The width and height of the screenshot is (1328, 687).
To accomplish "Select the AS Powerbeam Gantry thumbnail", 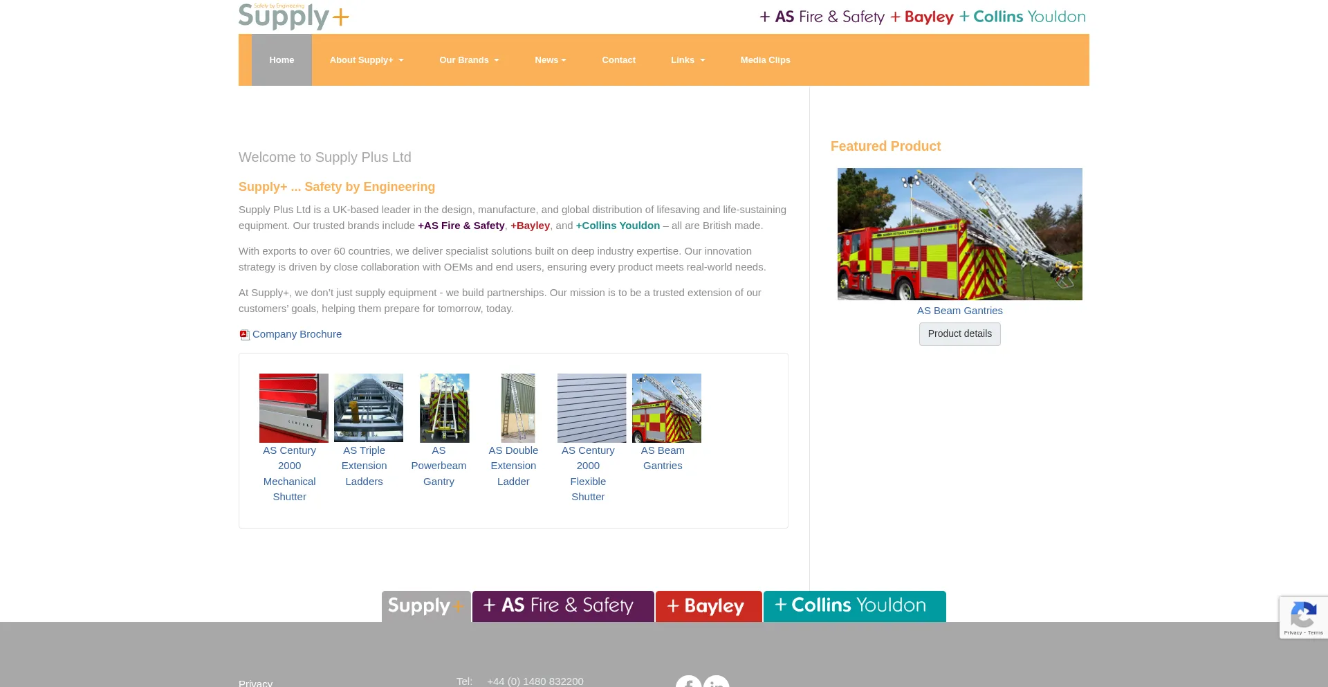I will 444,408.
